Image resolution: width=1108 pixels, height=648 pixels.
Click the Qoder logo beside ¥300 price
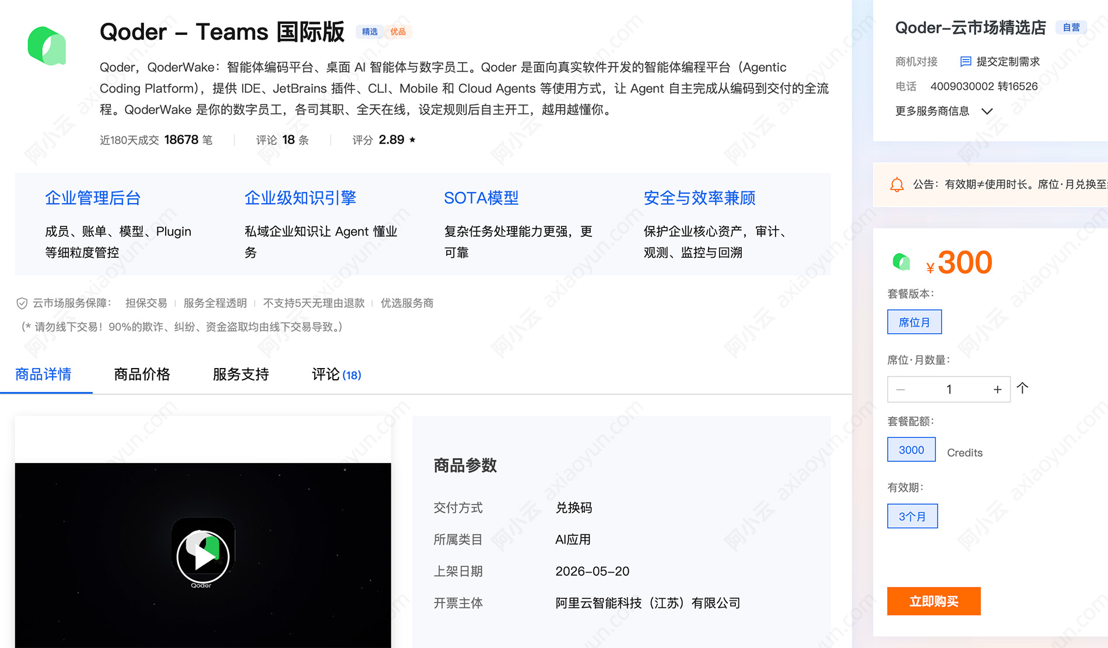[902, 261]
